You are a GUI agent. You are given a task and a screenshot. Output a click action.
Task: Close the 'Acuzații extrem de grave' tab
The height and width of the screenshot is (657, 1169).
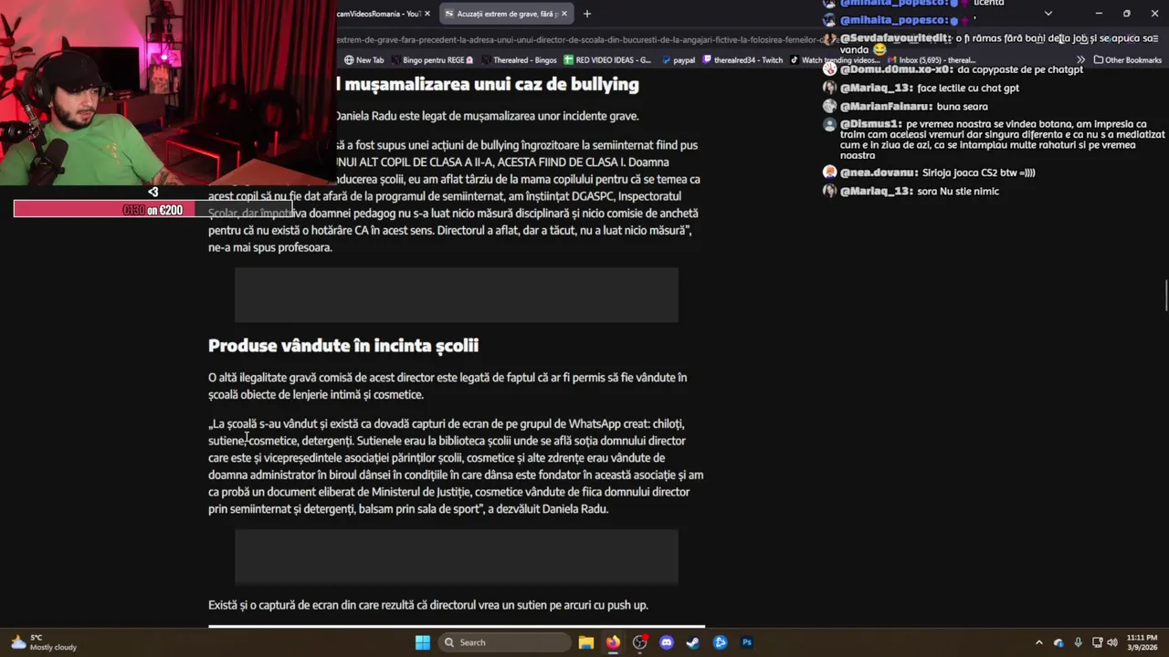pyautogui.click(x=564, y=14)
